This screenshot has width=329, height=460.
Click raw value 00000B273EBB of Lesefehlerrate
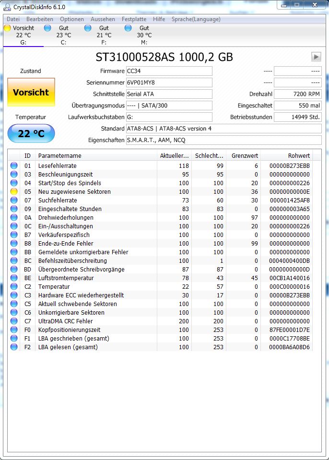click(x=289, y=166)
